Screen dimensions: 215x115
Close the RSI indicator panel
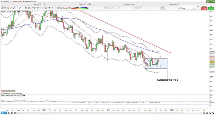tap(24, 95)
